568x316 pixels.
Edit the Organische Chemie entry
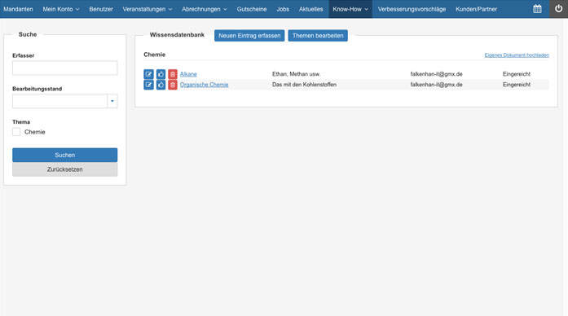[x=148, y=85]
